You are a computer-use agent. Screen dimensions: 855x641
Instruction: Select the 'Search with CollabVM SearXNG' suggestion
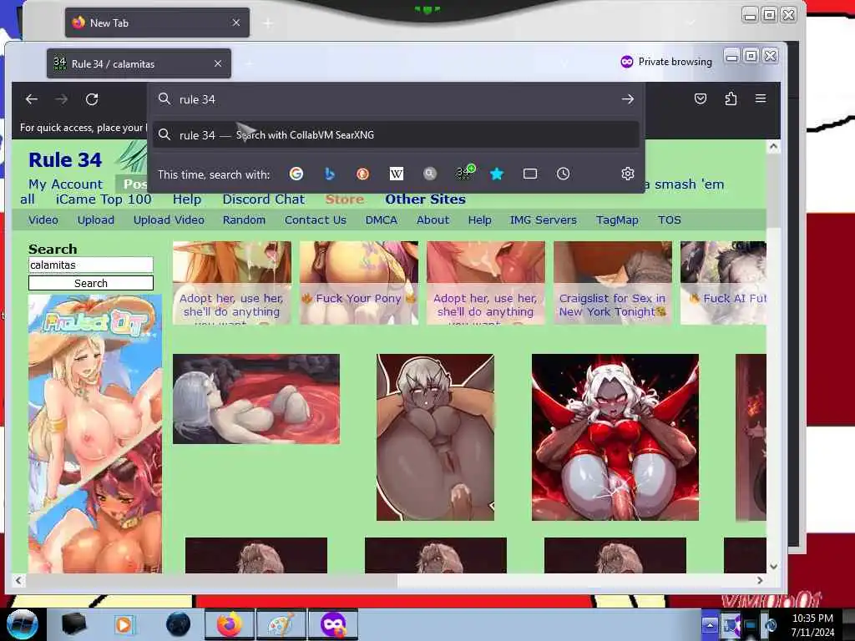pyautogui.click(x=397, y=135)
